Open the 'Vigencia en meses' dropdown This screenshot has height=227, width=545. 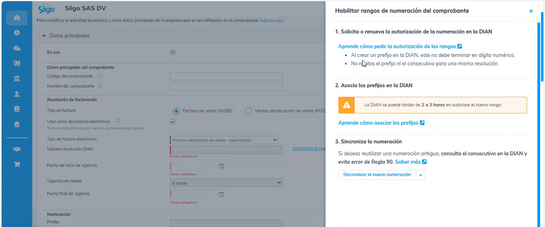point(226,183)
